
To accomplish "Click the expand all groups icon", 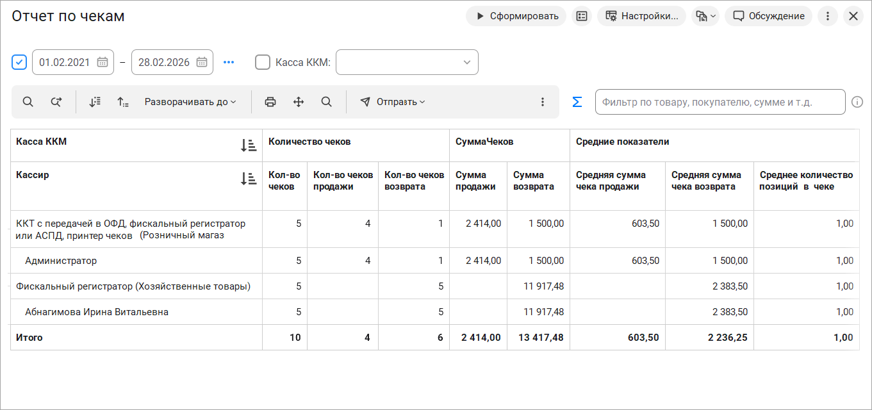I will (95, 102).
